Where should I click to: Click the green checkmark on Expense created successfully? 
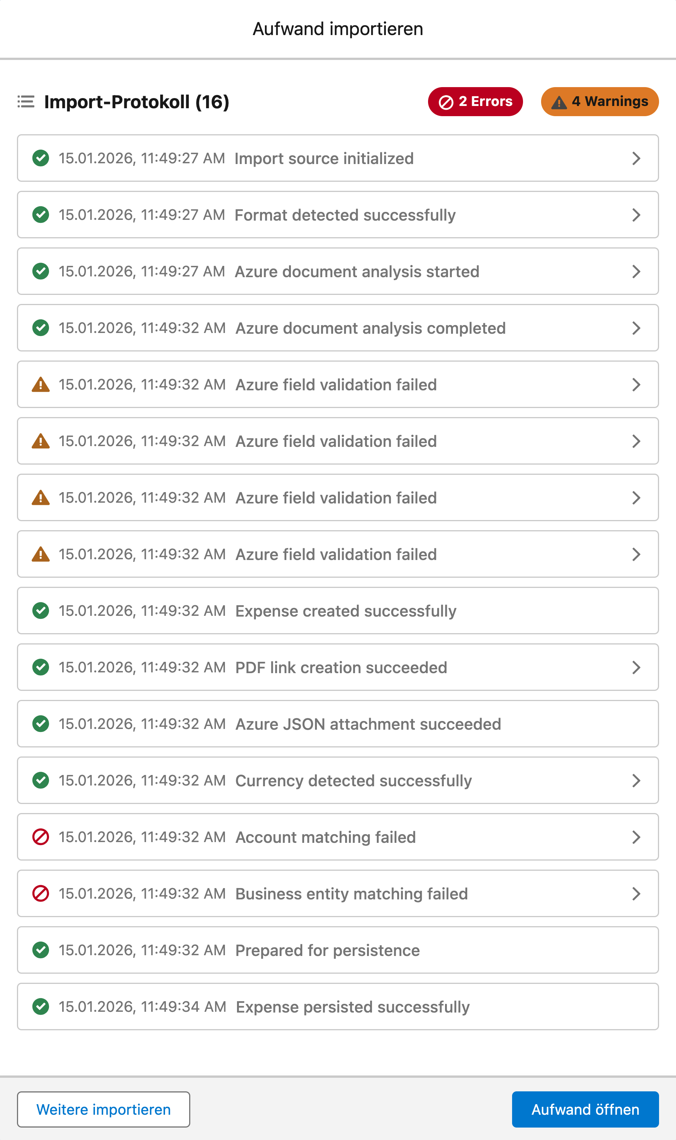pos(41,611)
